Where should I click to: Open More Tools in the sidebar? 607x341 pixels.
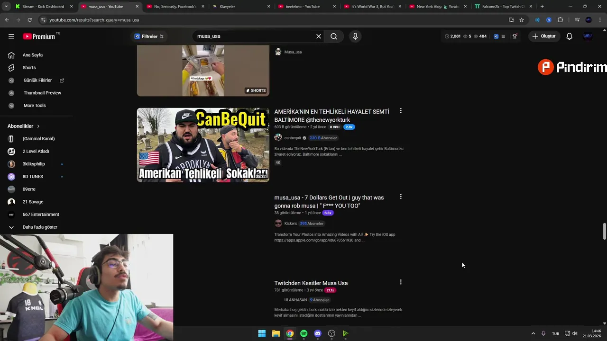pos(35,105)
